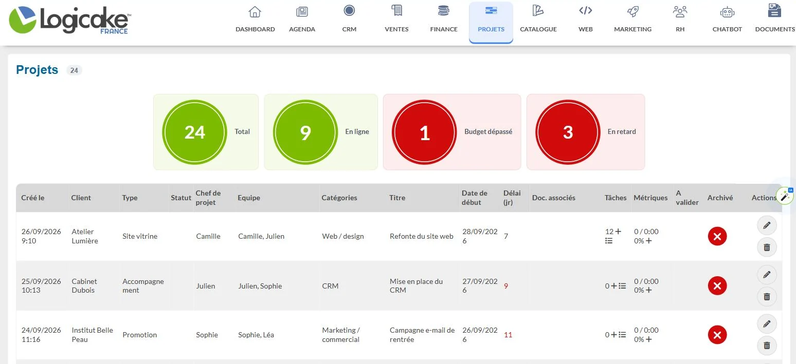The width and height of the screenshot is (796, 364).
Task: Click the A valider column header
Action: [687, 198]
